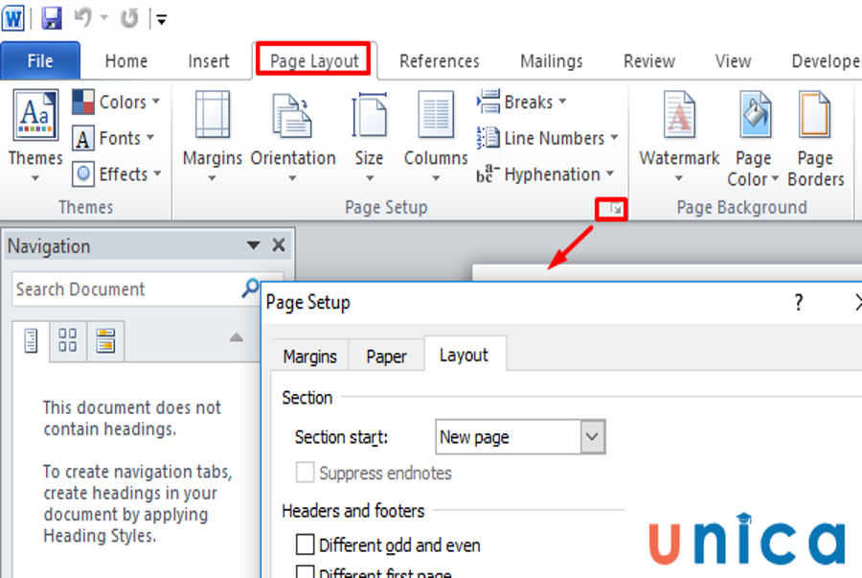
Task: Switch to the Margins tab in Page Setup
Action: pyautogui.click(x=310, y=357)
